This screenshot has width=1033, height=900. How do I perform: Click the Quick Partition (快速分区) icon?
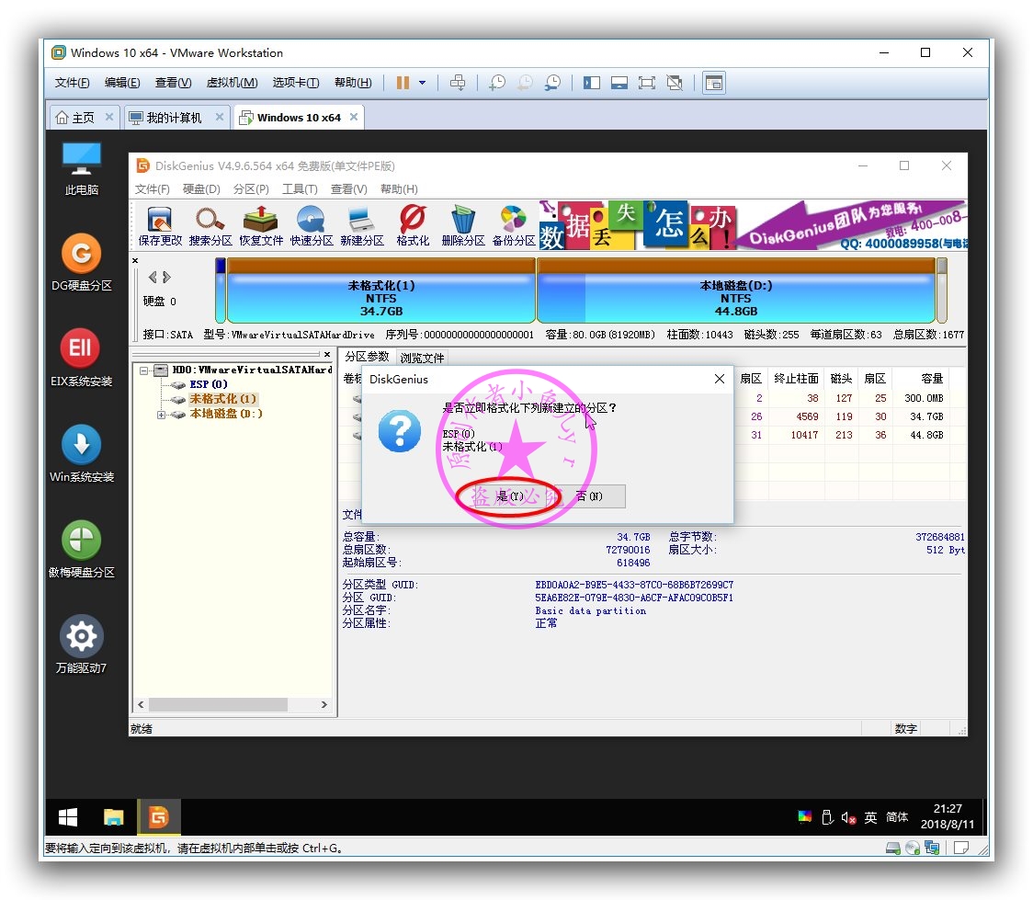[x=311, y=225]
